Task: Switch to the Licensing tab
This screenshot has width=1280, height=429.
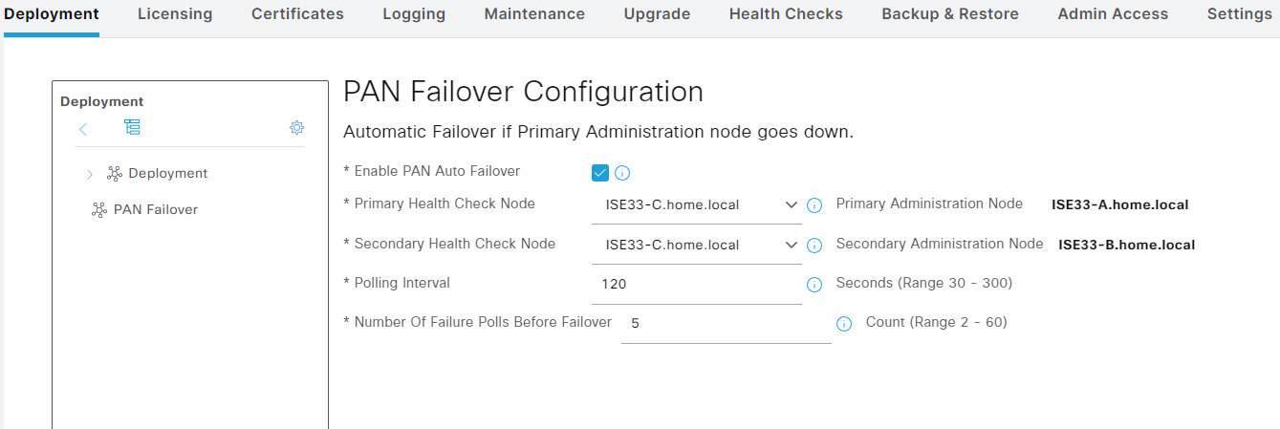Action: pyautogui.click(x=175, y=14)
